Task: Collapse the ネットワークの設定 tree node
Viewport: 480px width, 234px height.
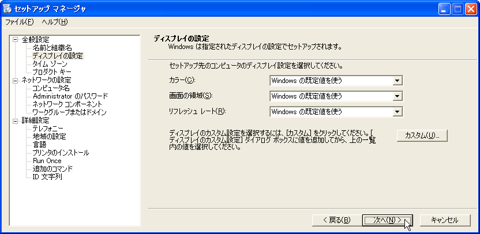Action: coord(16,80)
